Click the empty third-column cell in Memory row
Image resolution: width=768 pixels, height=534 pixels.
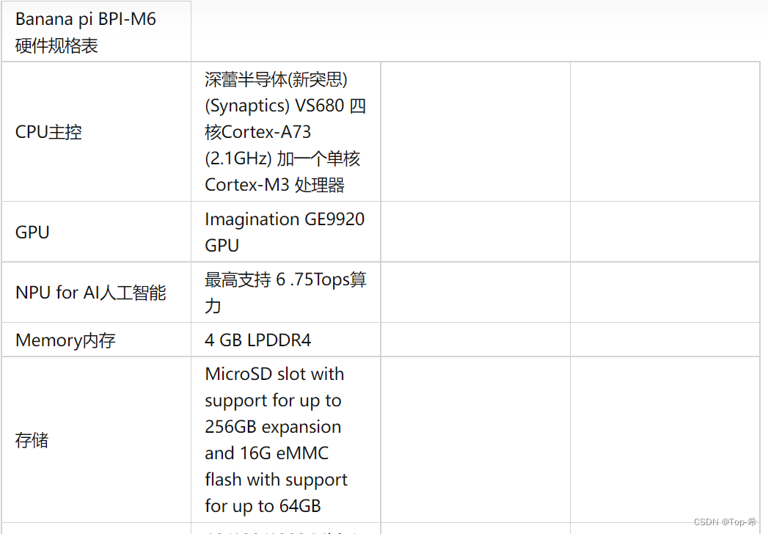475,340
